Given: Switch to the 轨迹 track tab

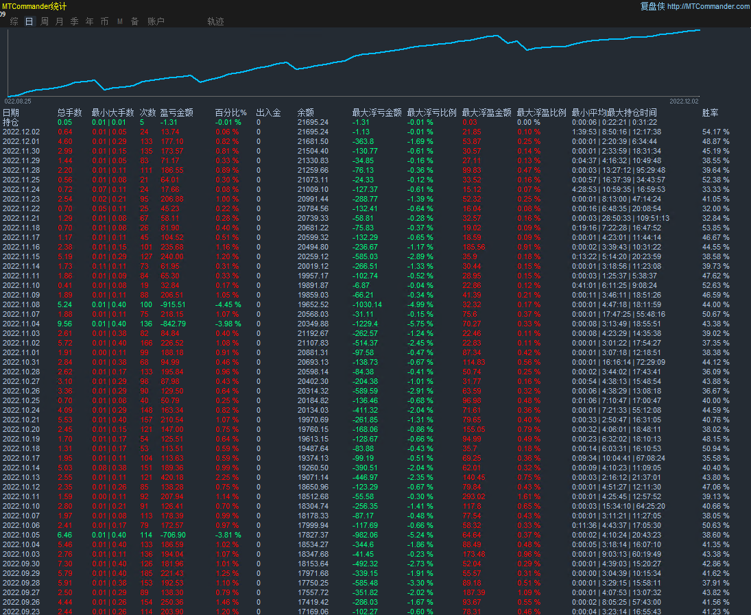Looking at the screenshot, I should (215, 21).
